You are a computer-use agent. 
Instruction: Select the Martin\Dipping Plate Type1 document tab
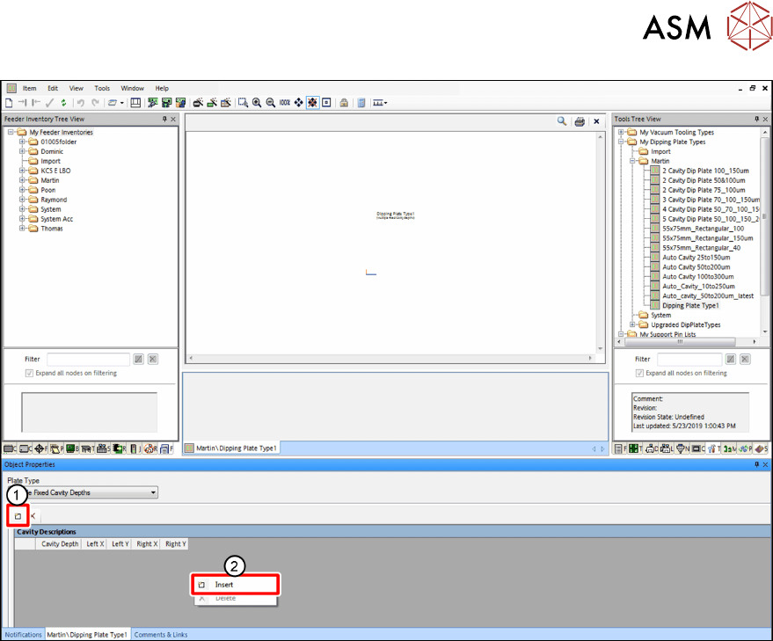point(231,448)
